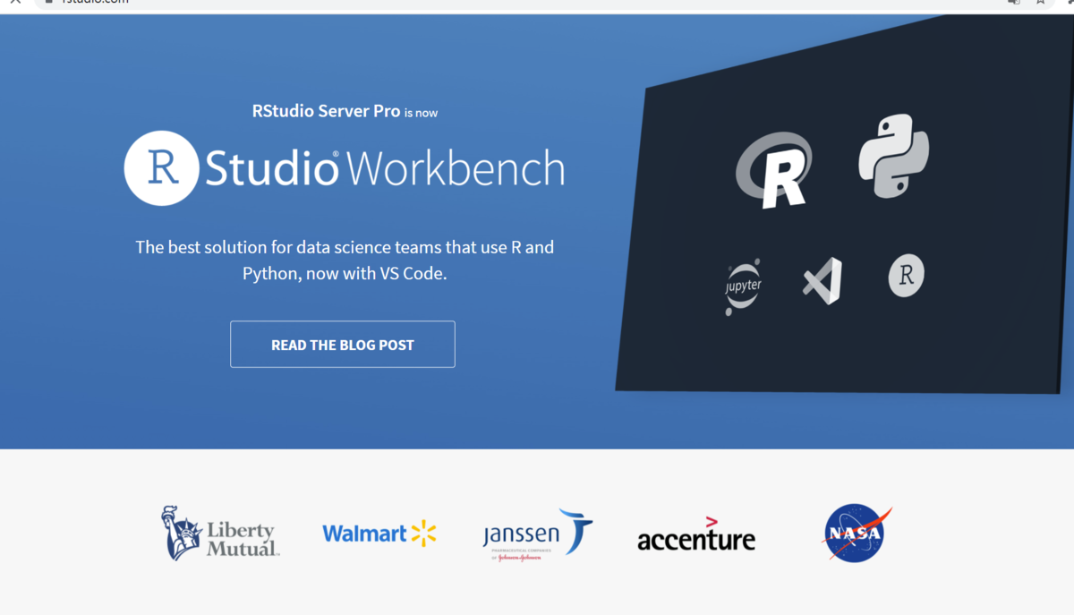Click the small circular RStudio R icon
The height and width of the screenshot is (615, 1074).
pos(906,275)
